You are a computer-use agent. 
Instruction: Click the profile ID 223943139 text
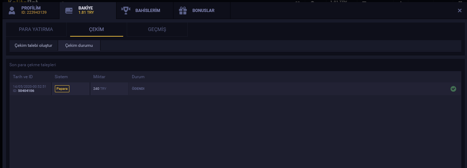34,13
